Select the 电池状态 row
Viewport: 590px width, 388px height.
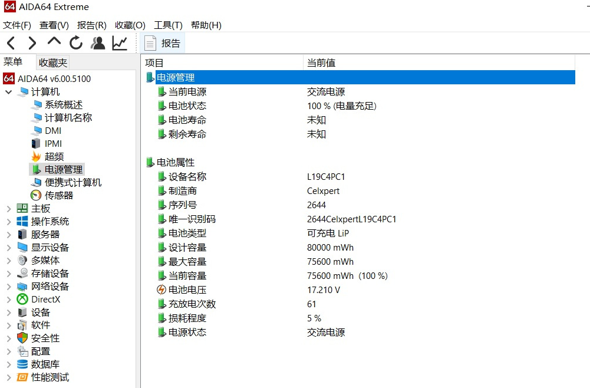click(x=359, y=106)
